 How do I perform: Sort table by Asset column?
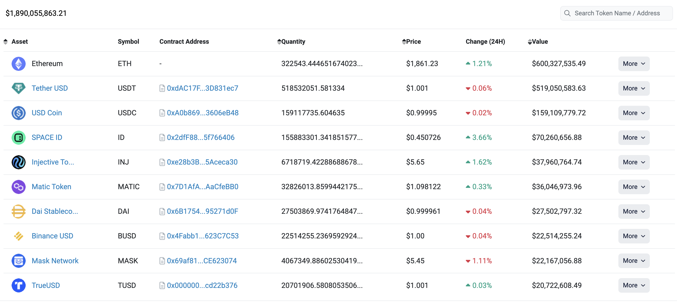6,42
